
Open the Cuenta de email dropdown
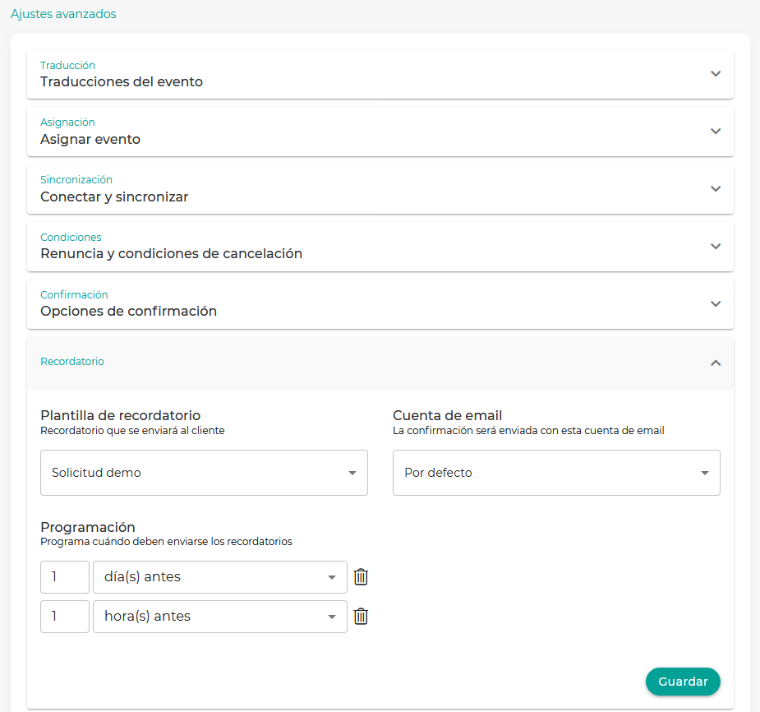pyautogui.click(x=556, y=473)
